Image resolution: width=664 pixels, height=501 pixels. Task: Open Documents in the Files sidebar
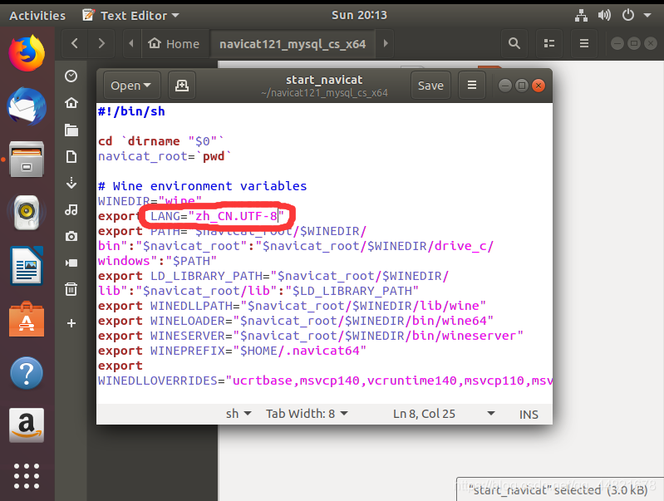click(x=71, y=157)
